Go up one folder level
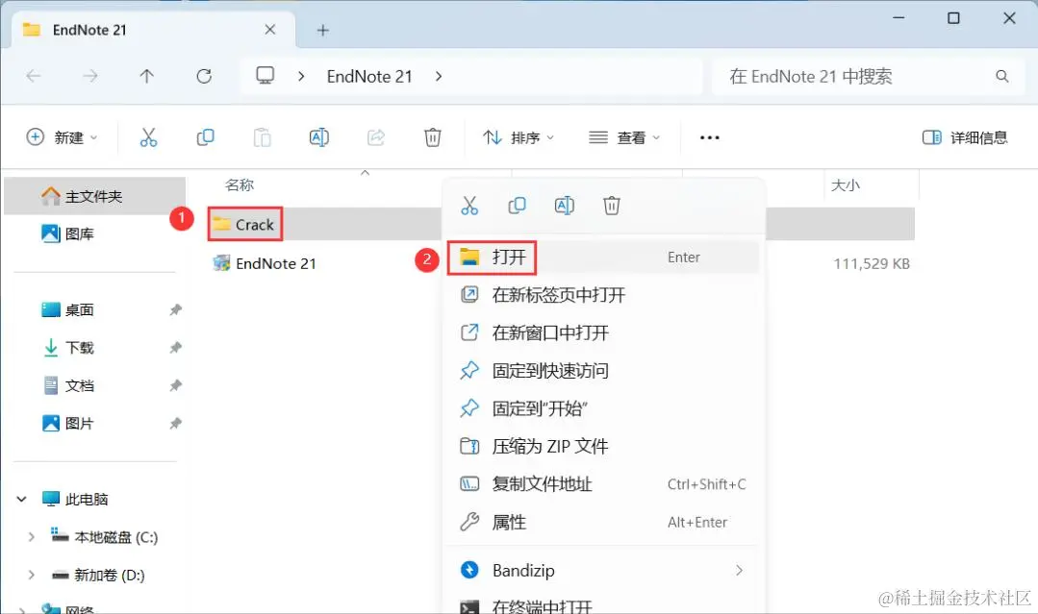The image size is (1038, 614). click(146, 76)
